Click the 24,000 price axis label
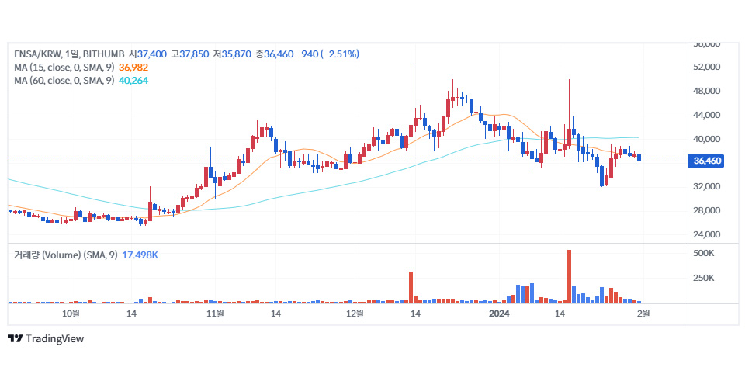This screenshot has height=388, width=745. tap(707, 234)
